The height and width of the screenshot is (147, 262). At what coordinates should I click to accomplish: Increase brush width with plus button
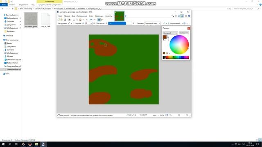94,23
